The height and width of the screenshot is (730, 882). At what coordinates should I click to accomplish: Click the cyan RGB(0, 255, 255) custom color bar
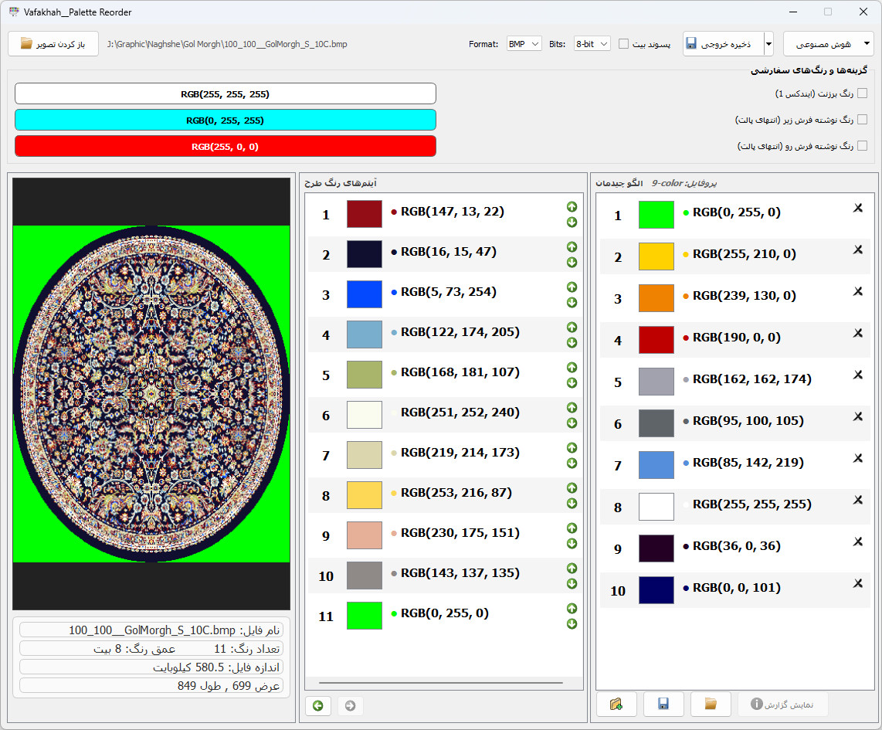[225, 120]
